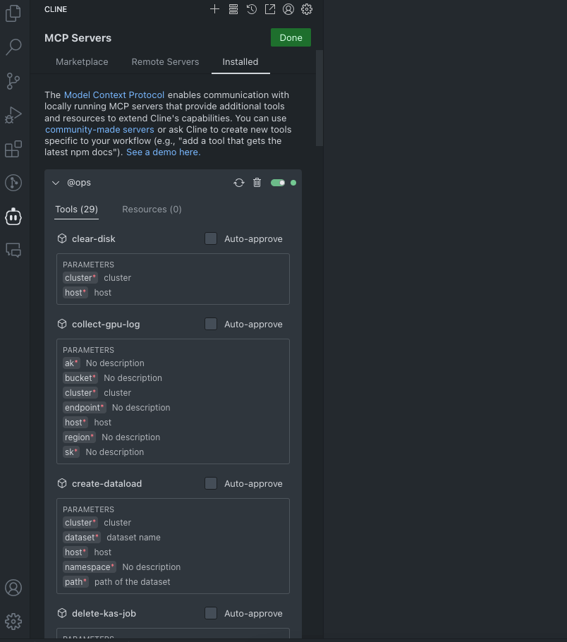The width and height of the screenshot is (567, 642).
Task: Enable Auto-approve for delete-kas-job
Action: pos(211,613)
